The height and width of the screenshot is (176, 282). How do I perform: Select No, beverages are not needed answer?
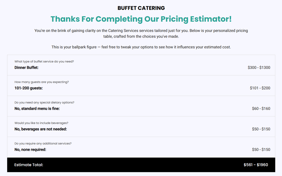41,129
